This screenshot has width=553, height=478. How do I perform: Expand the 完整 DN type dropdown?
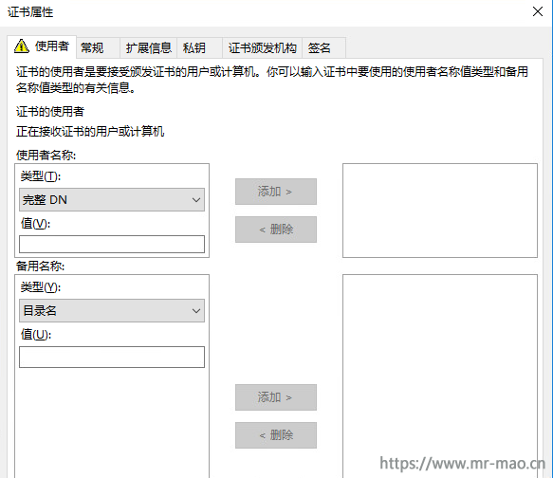[112, 200]
